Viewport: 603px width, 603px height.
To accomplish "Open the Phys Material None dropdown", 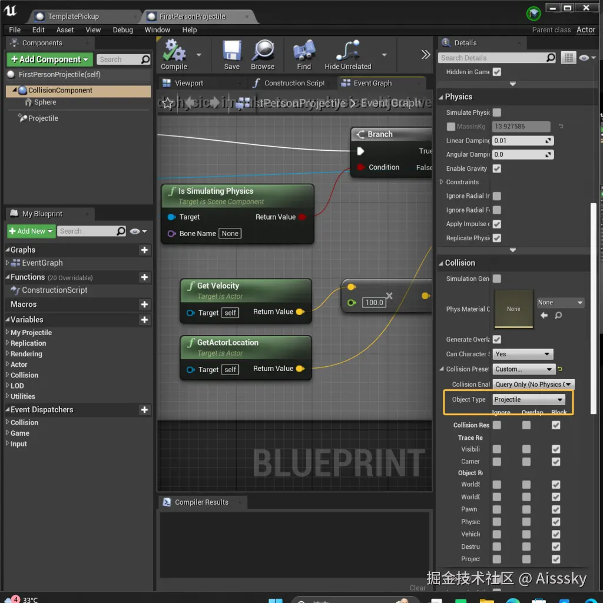I will pos(560,302).
